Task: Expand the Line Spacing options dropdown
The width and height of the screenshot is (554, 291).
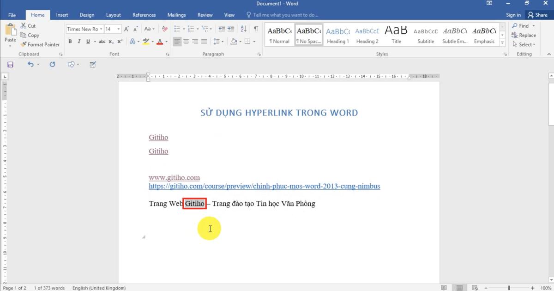Action: 223,41
